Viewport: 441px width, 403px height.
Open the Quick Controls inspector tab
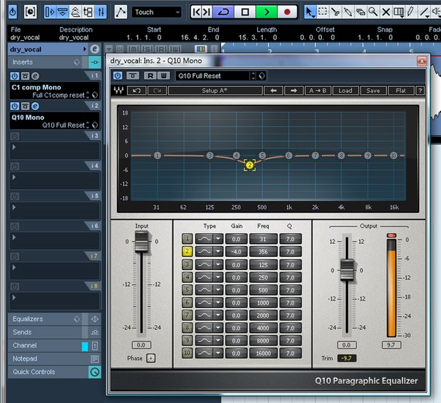[34, 372]
